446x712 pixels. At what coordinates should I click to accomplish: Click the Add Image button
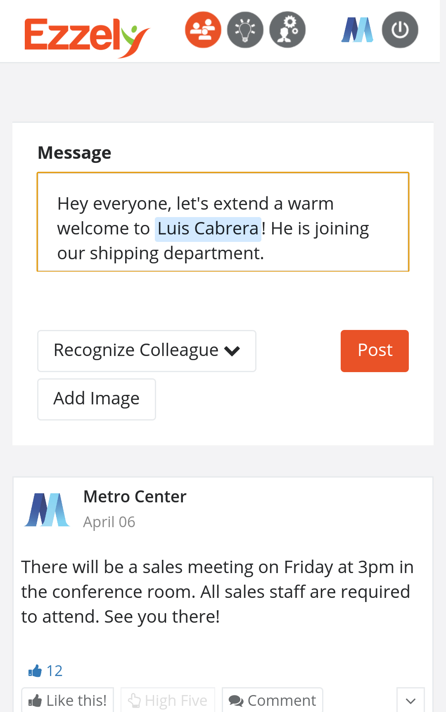tap(97, 399)
